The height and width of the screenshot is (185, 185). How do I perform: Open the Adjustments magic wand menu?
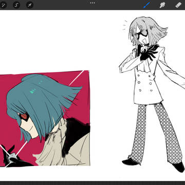3,5
